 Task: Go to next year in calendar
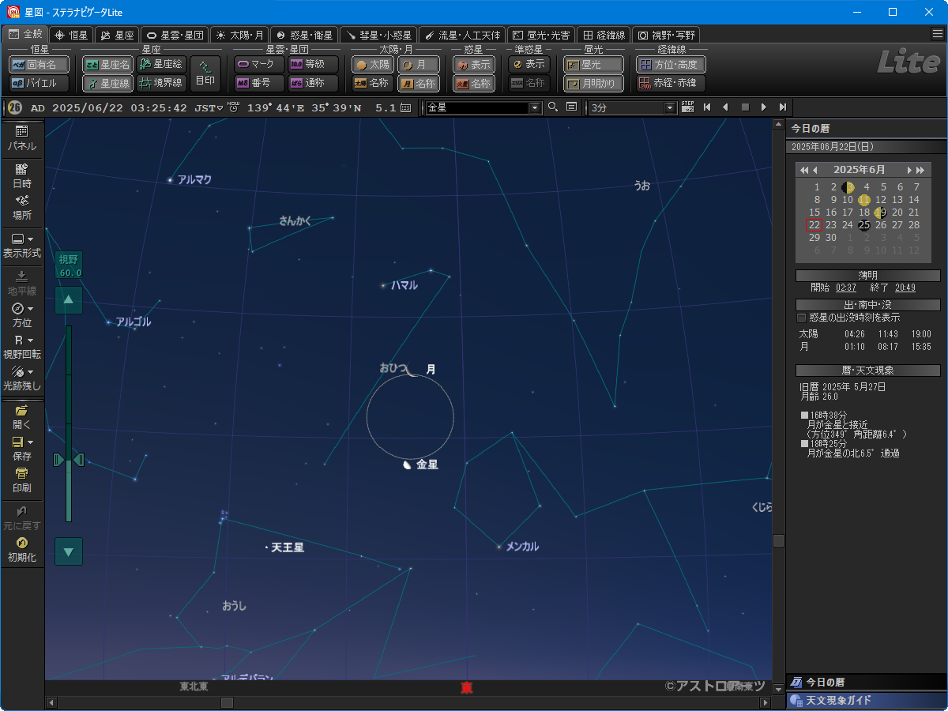pyautogui.click(x=920, y=170)
